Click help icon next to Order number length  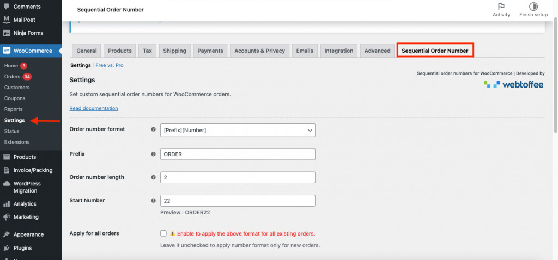pos(153,177)
